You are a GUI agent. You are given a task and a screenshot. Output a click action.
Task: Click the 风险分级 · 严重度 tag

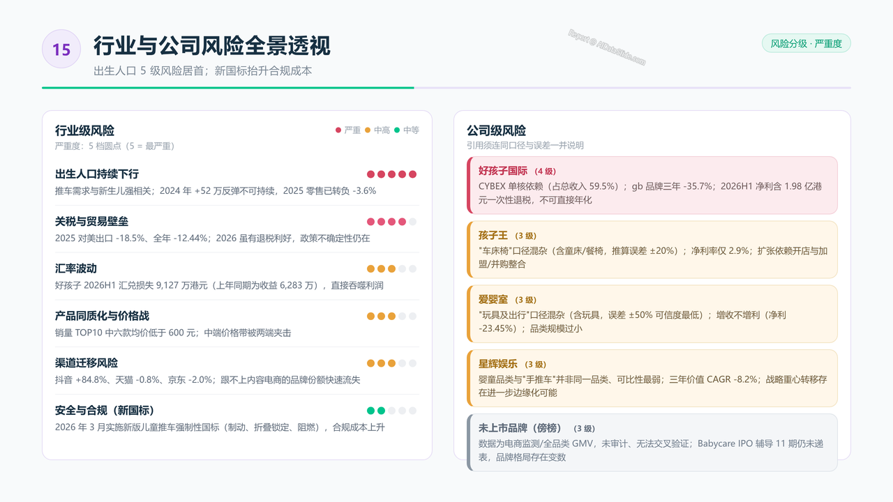click(x=806, y=43)
